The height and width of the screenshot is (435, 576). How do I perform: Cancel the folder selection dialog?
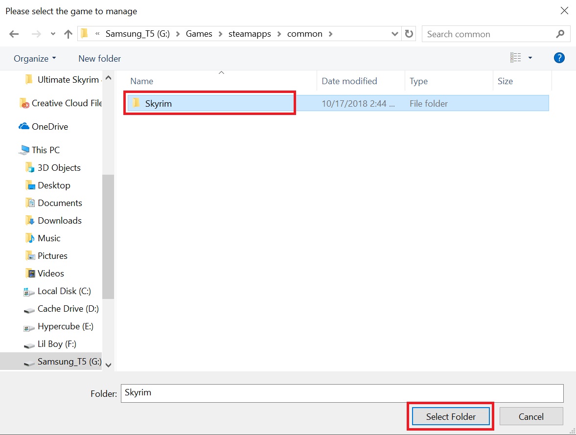(531, 416)
